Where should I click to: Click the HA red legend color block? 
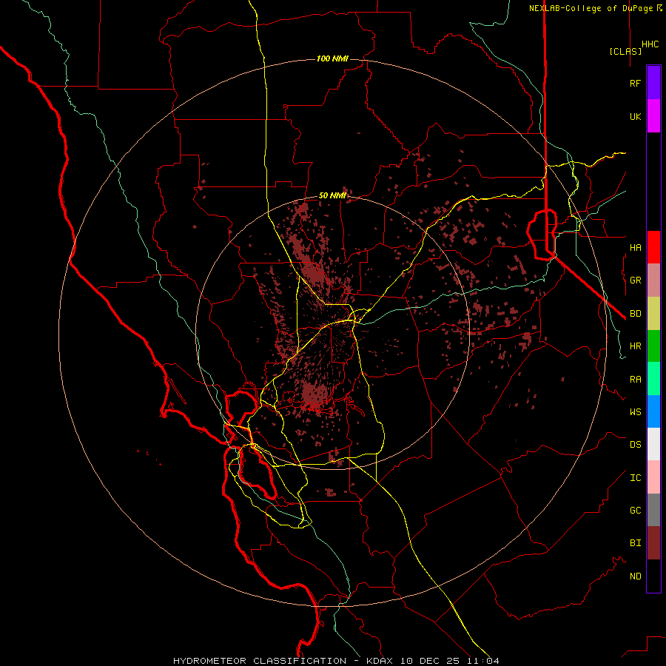click(x=653, y=247)
